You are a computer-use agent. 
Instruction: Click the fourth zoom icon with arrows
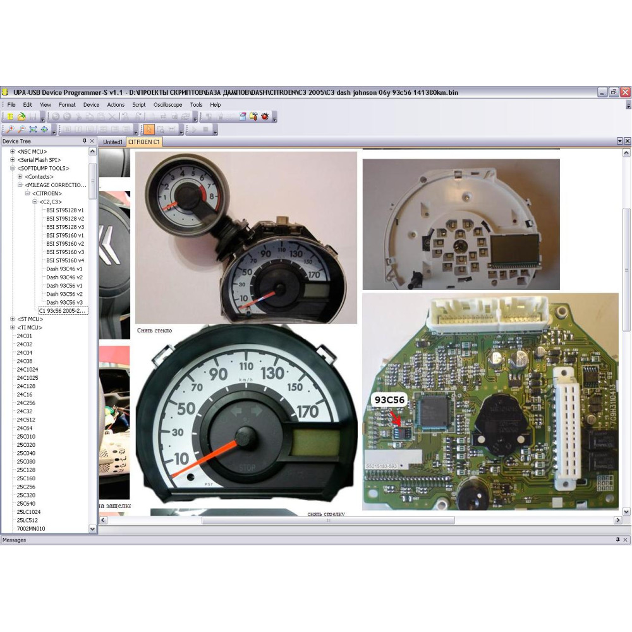(x=44, y=130)
